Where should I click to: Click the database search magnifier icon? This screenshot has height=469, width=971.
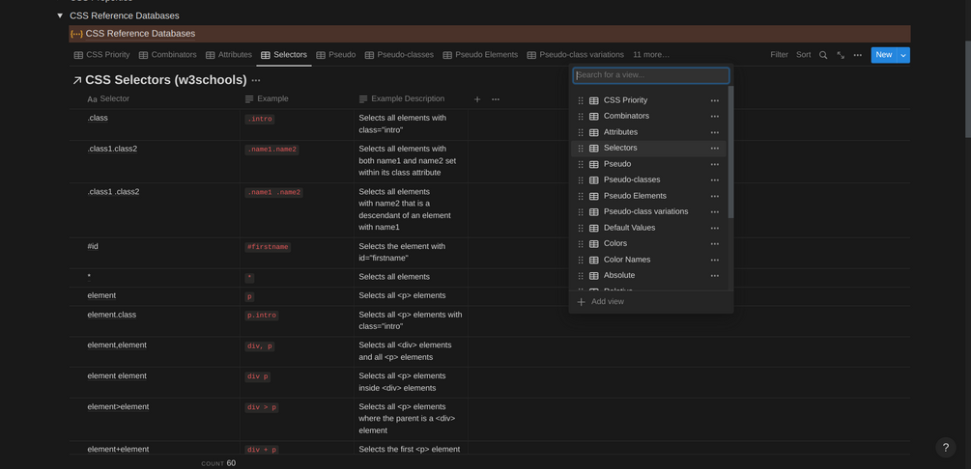823,55
